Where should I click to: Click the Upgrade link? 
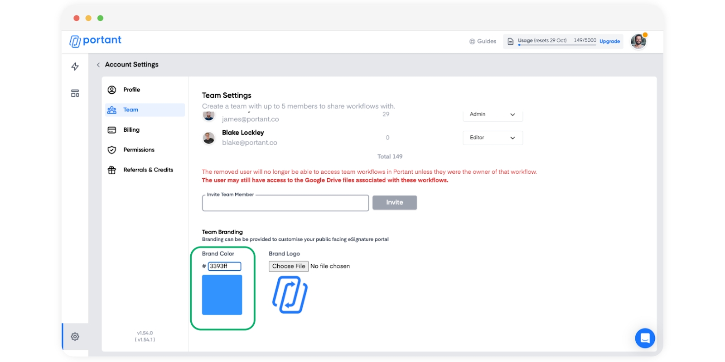click(x=609, y=41)
